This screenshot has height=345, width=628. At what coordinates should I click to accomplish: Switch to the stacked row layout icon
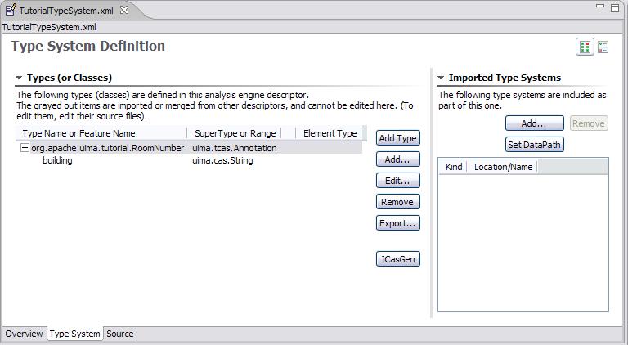click(x=603, y=47)
